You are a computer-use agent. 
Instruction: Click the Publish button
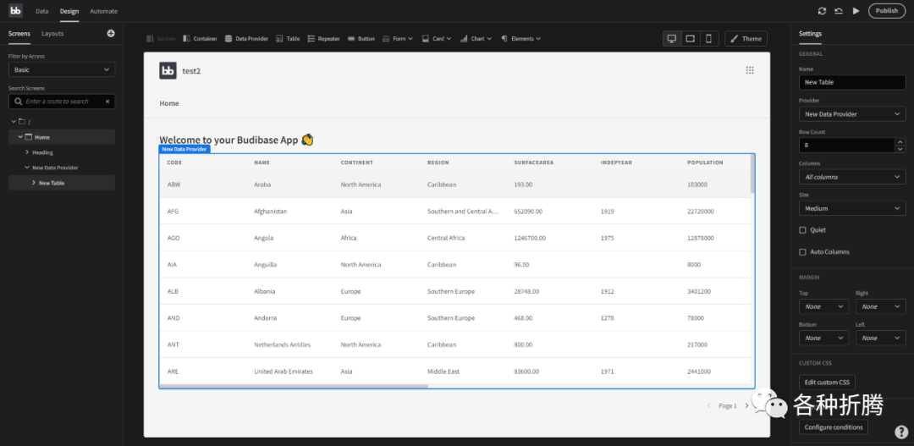(887, 11)
